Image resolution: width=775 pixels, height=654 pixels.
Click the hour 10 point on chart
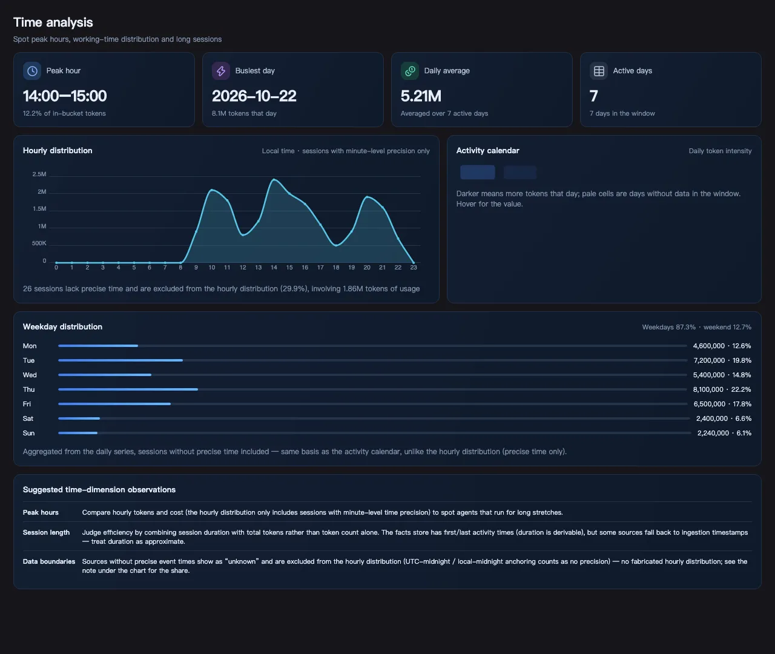[211, 190]
